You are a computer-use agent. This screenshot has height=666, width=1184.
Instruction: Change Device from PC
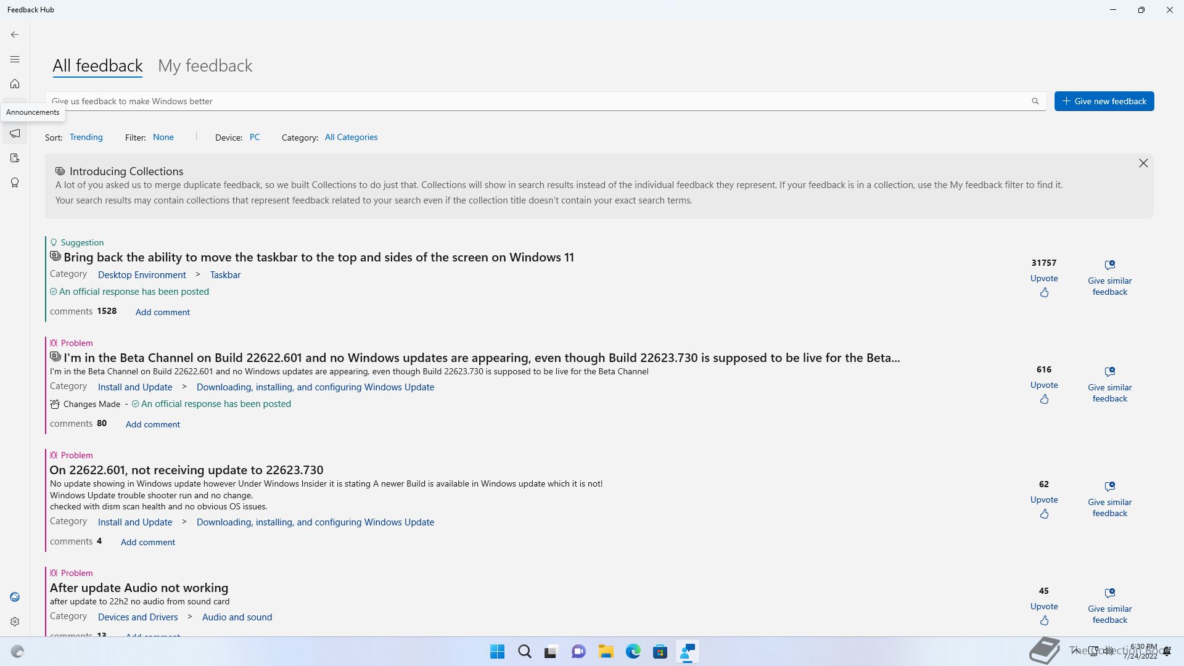(254, 137)
